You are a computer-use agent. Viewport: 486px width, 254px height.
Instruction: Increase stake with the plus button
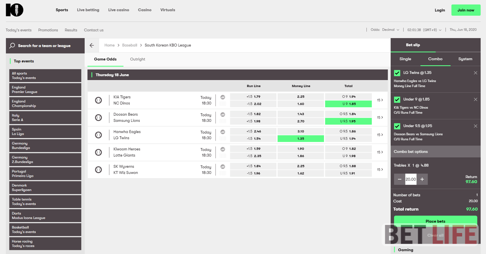tap(422, 179)
